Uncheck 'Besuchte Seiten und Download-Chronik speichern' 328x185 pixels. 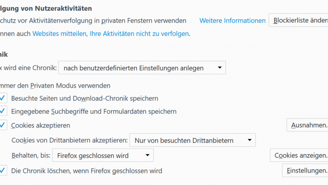(x=3, y=98)
